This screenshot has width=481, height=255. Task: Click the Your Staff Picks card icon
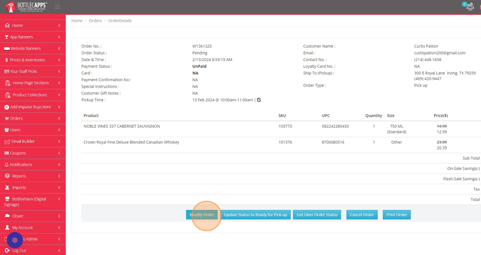6,71
